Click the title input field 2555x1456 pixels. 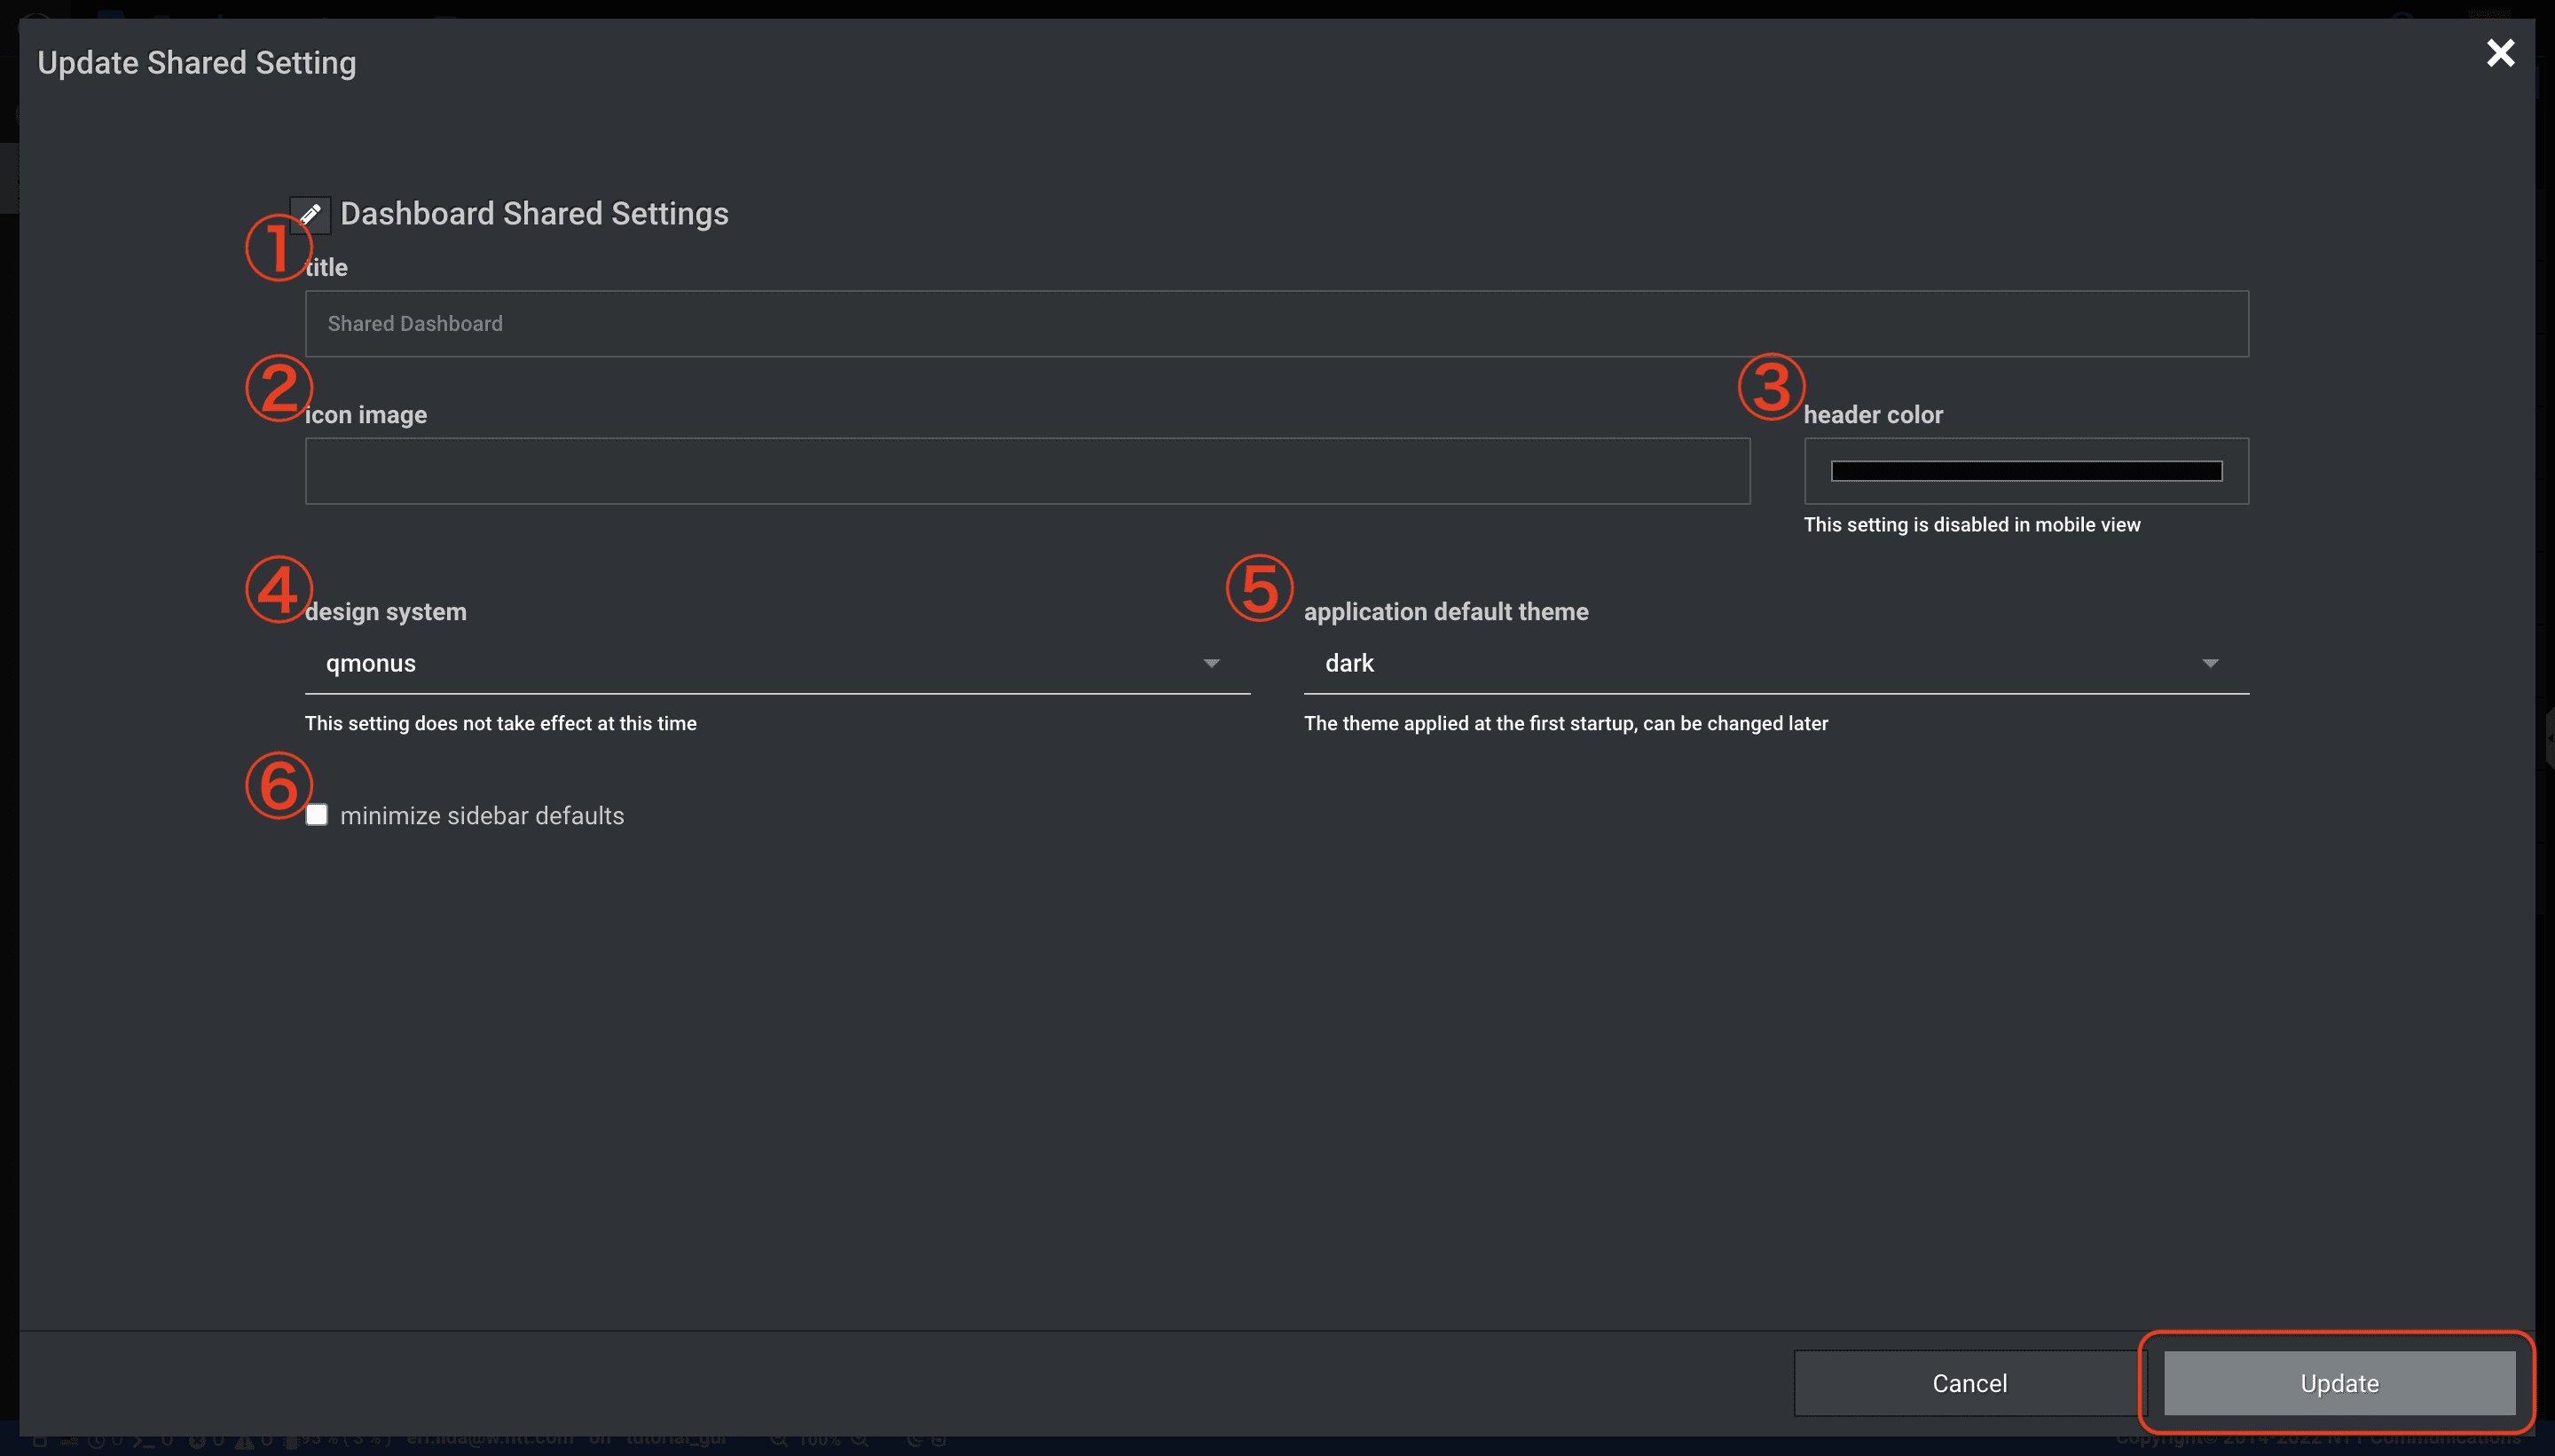point(1277,324)
